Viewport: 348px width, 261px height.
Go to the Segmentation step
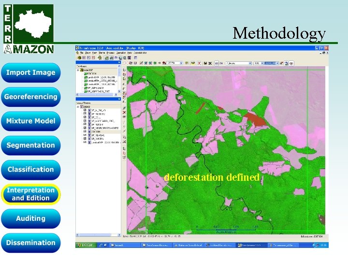coord(30,145)
